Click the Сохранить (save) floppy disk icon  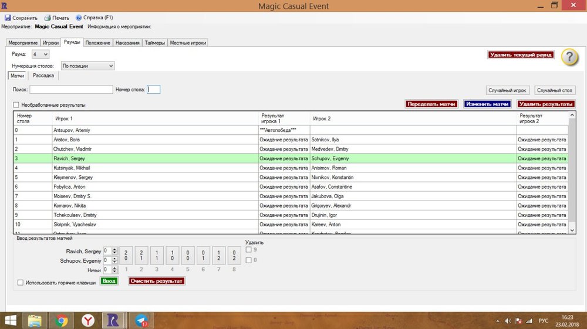tap(8, 18)
